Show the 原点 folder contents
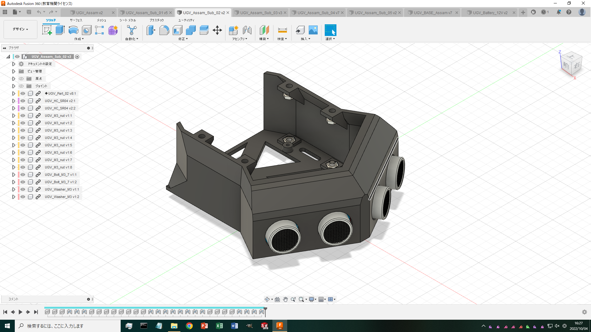Viewport: 591px width, 332px height. [x=14, y=78]
